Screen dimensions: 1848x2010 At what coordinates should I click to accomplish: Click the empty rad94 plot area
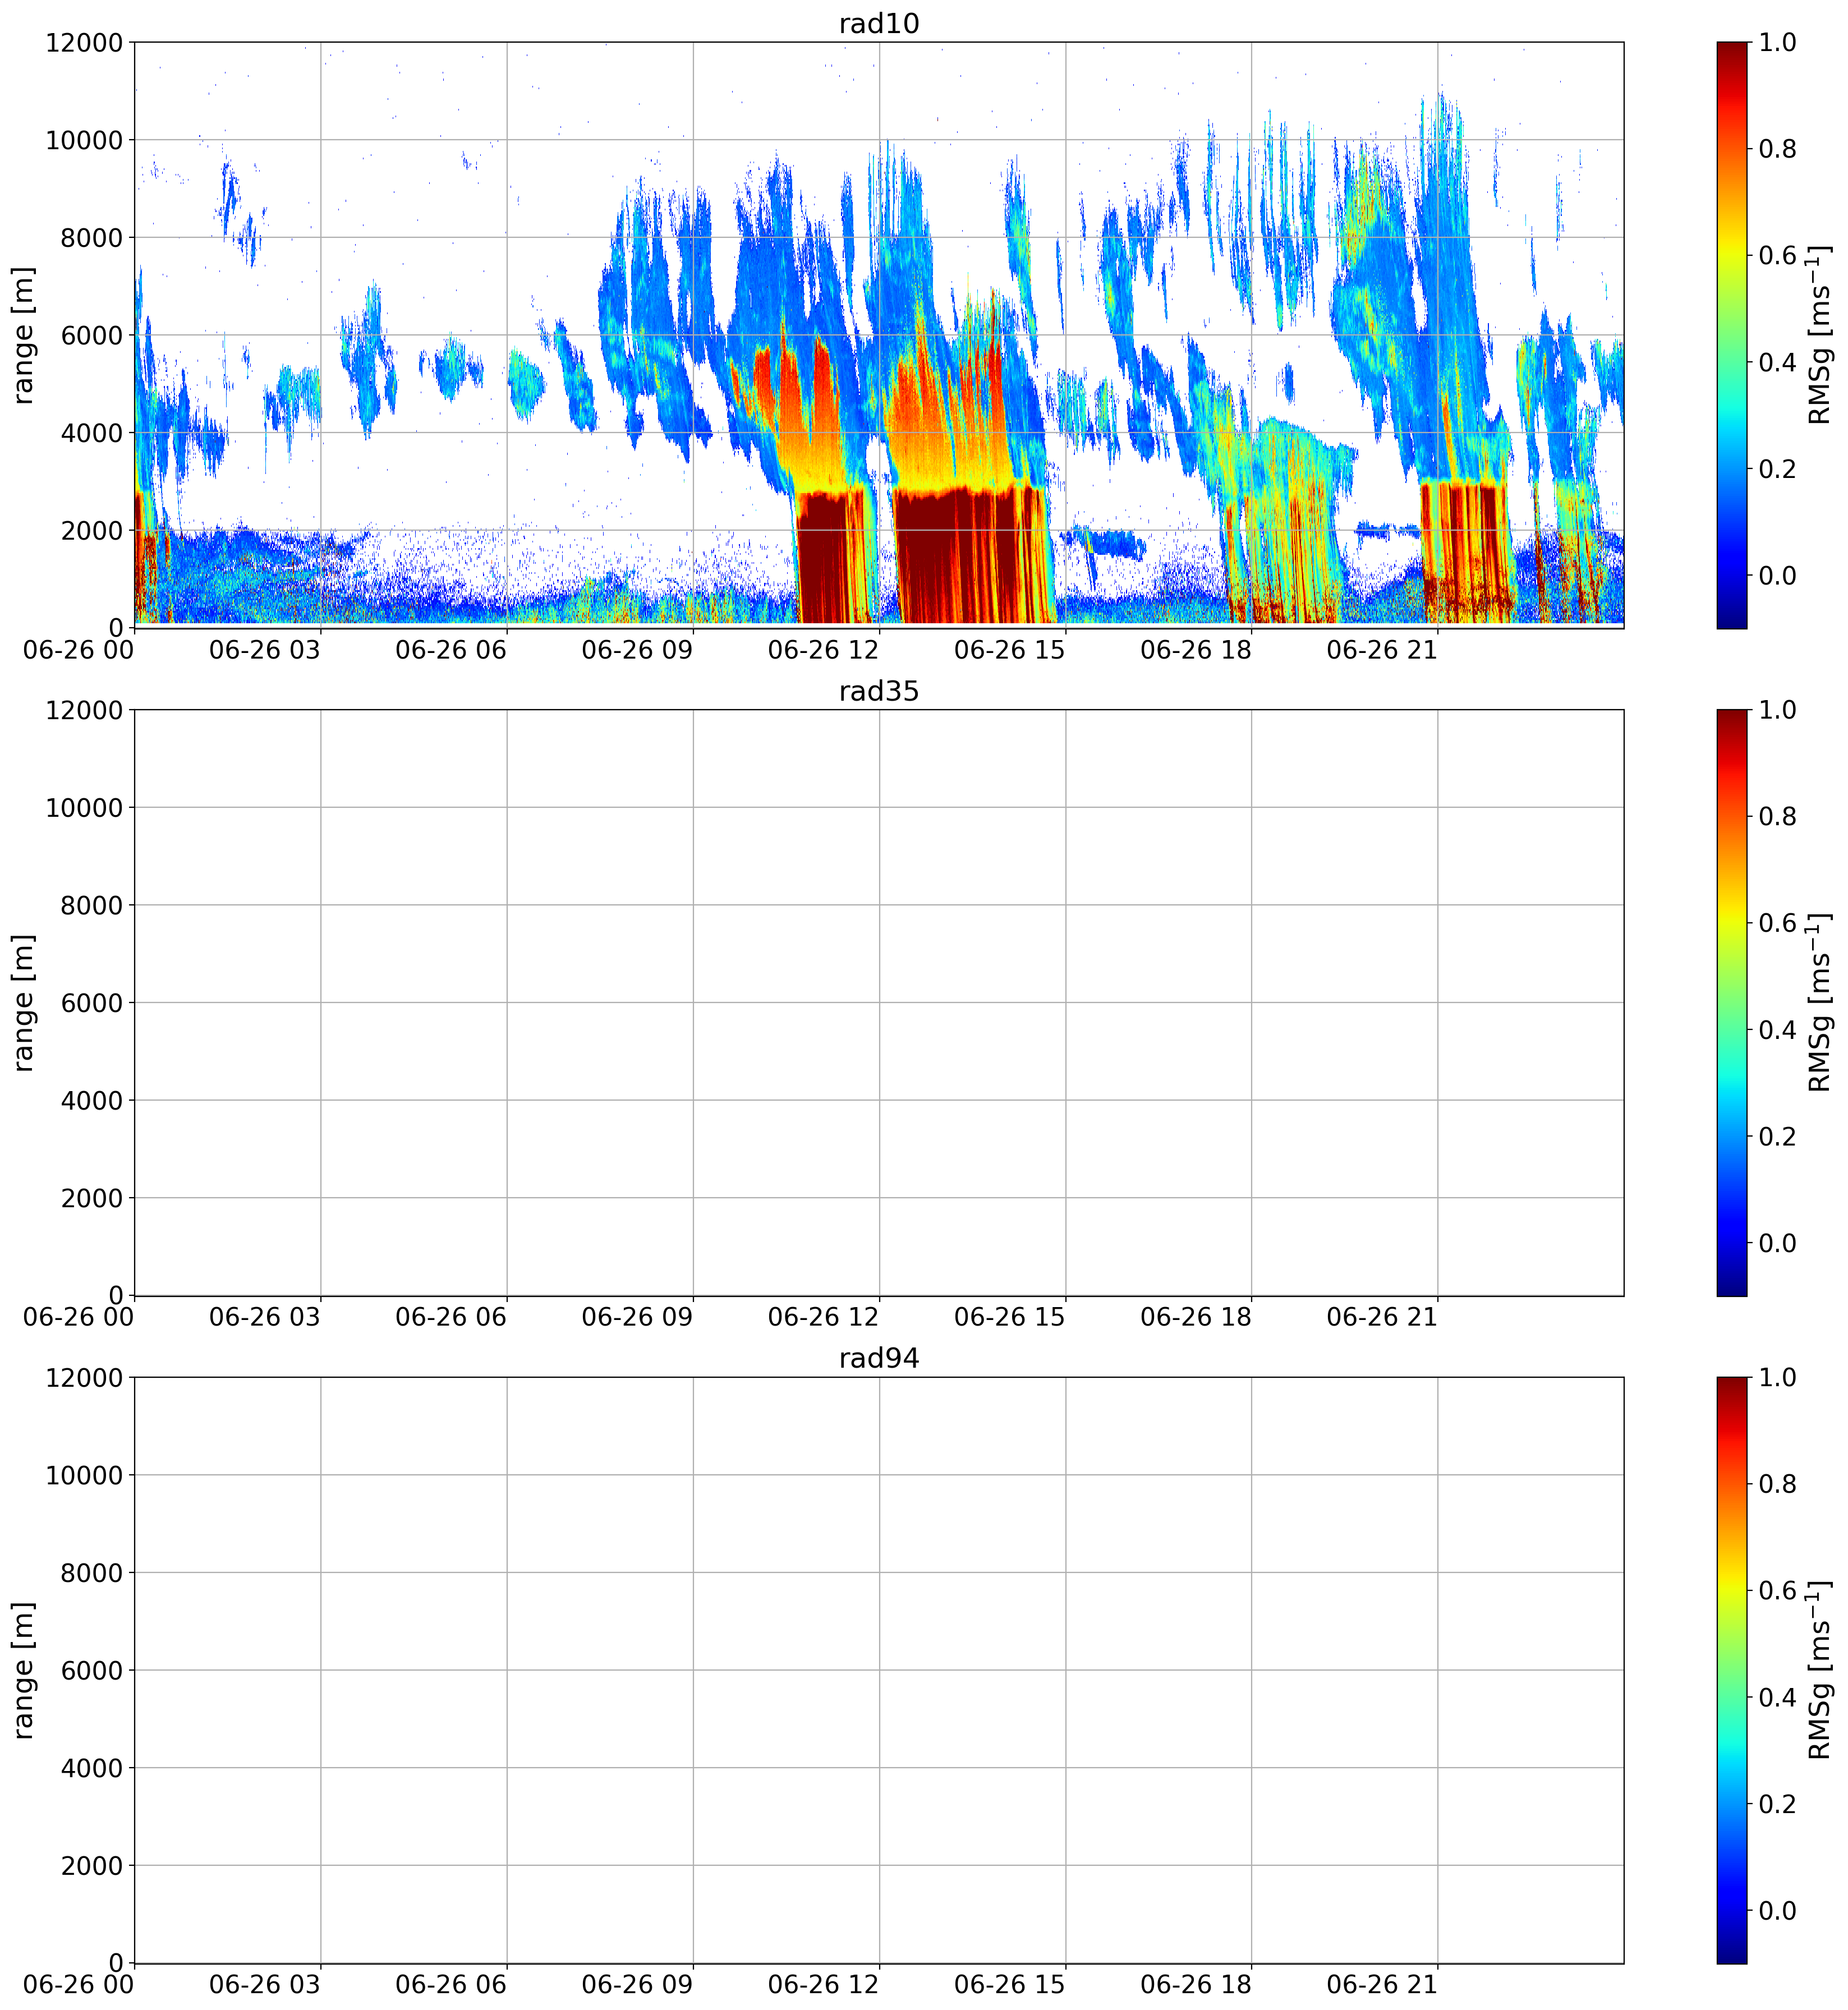pyautogui.click(x=878, y=1670)
